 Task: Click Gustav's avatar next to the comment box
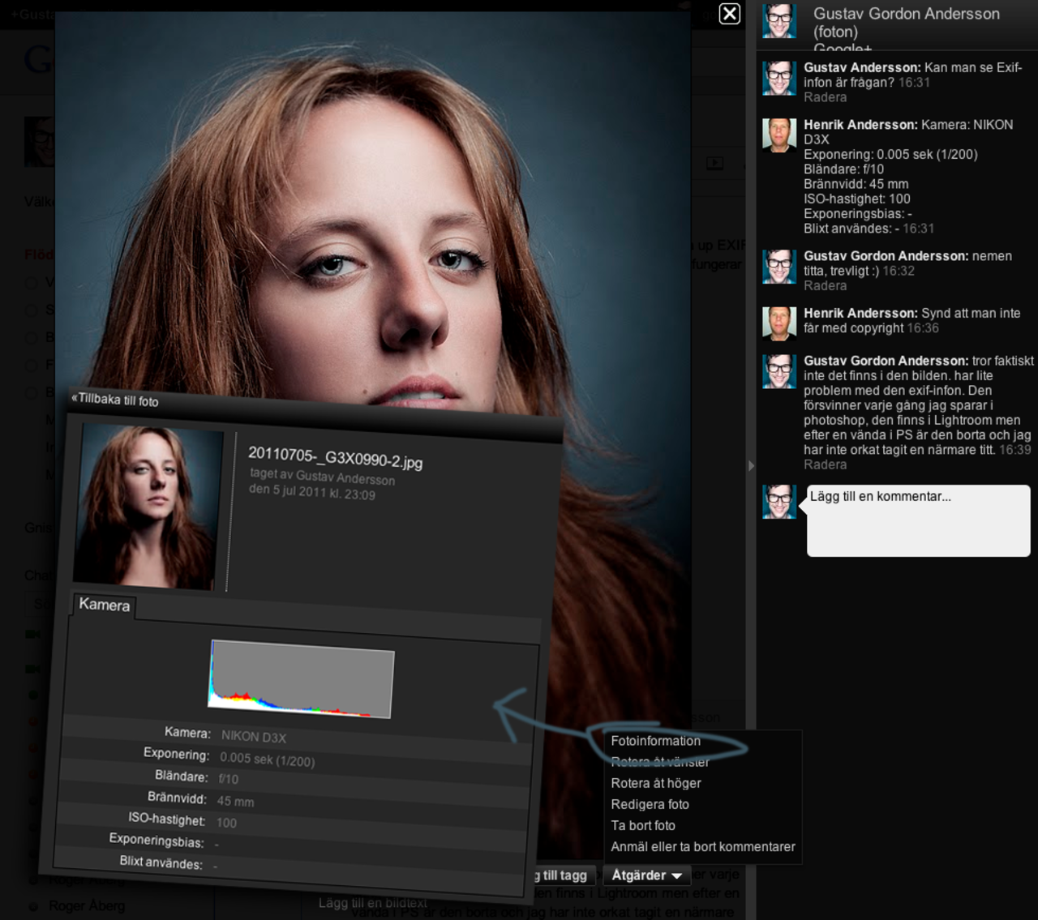[x=778, y=502]
